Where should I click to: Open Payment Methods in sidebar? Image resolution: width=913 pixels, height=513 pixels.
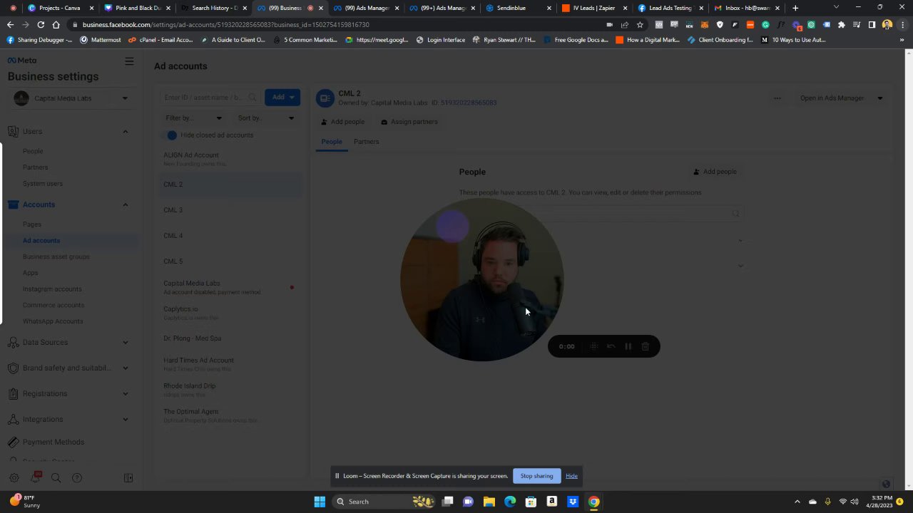53,442
